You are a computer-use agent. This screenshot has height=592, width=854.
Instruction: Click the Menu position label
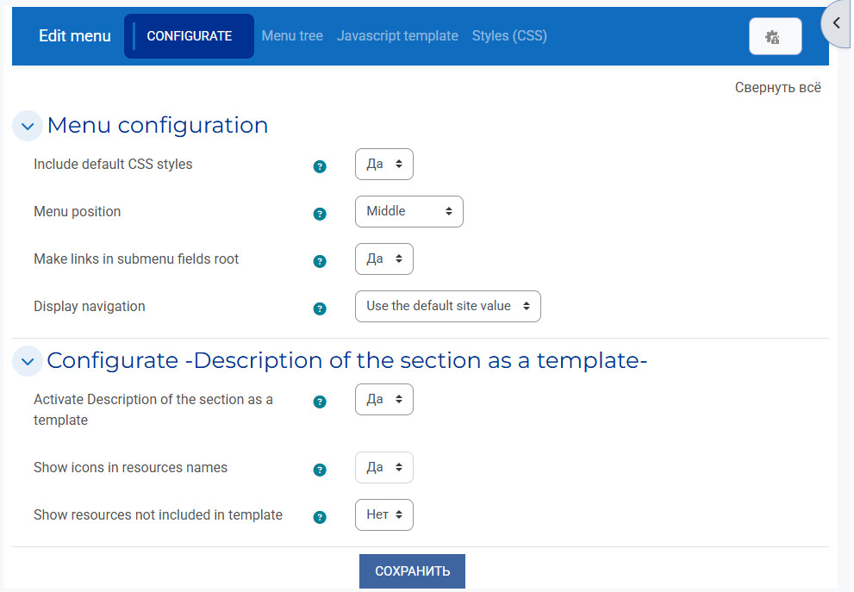coord(78,211)
